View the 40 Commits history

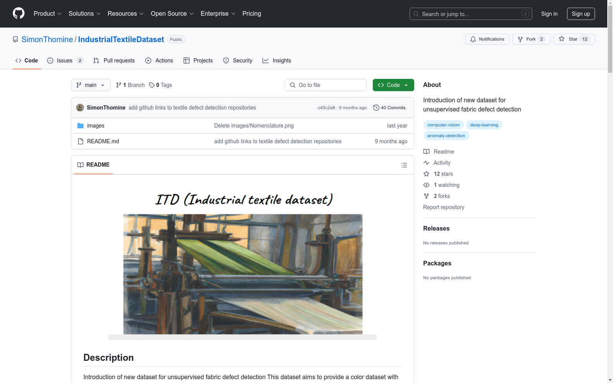point(389,108)
